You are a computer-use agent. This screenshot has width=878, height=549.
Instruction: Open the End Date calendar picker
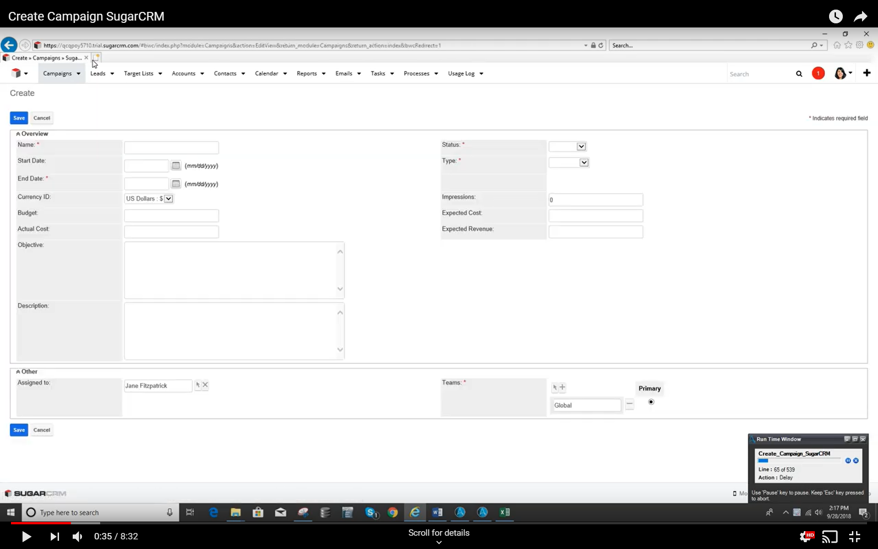176,183
